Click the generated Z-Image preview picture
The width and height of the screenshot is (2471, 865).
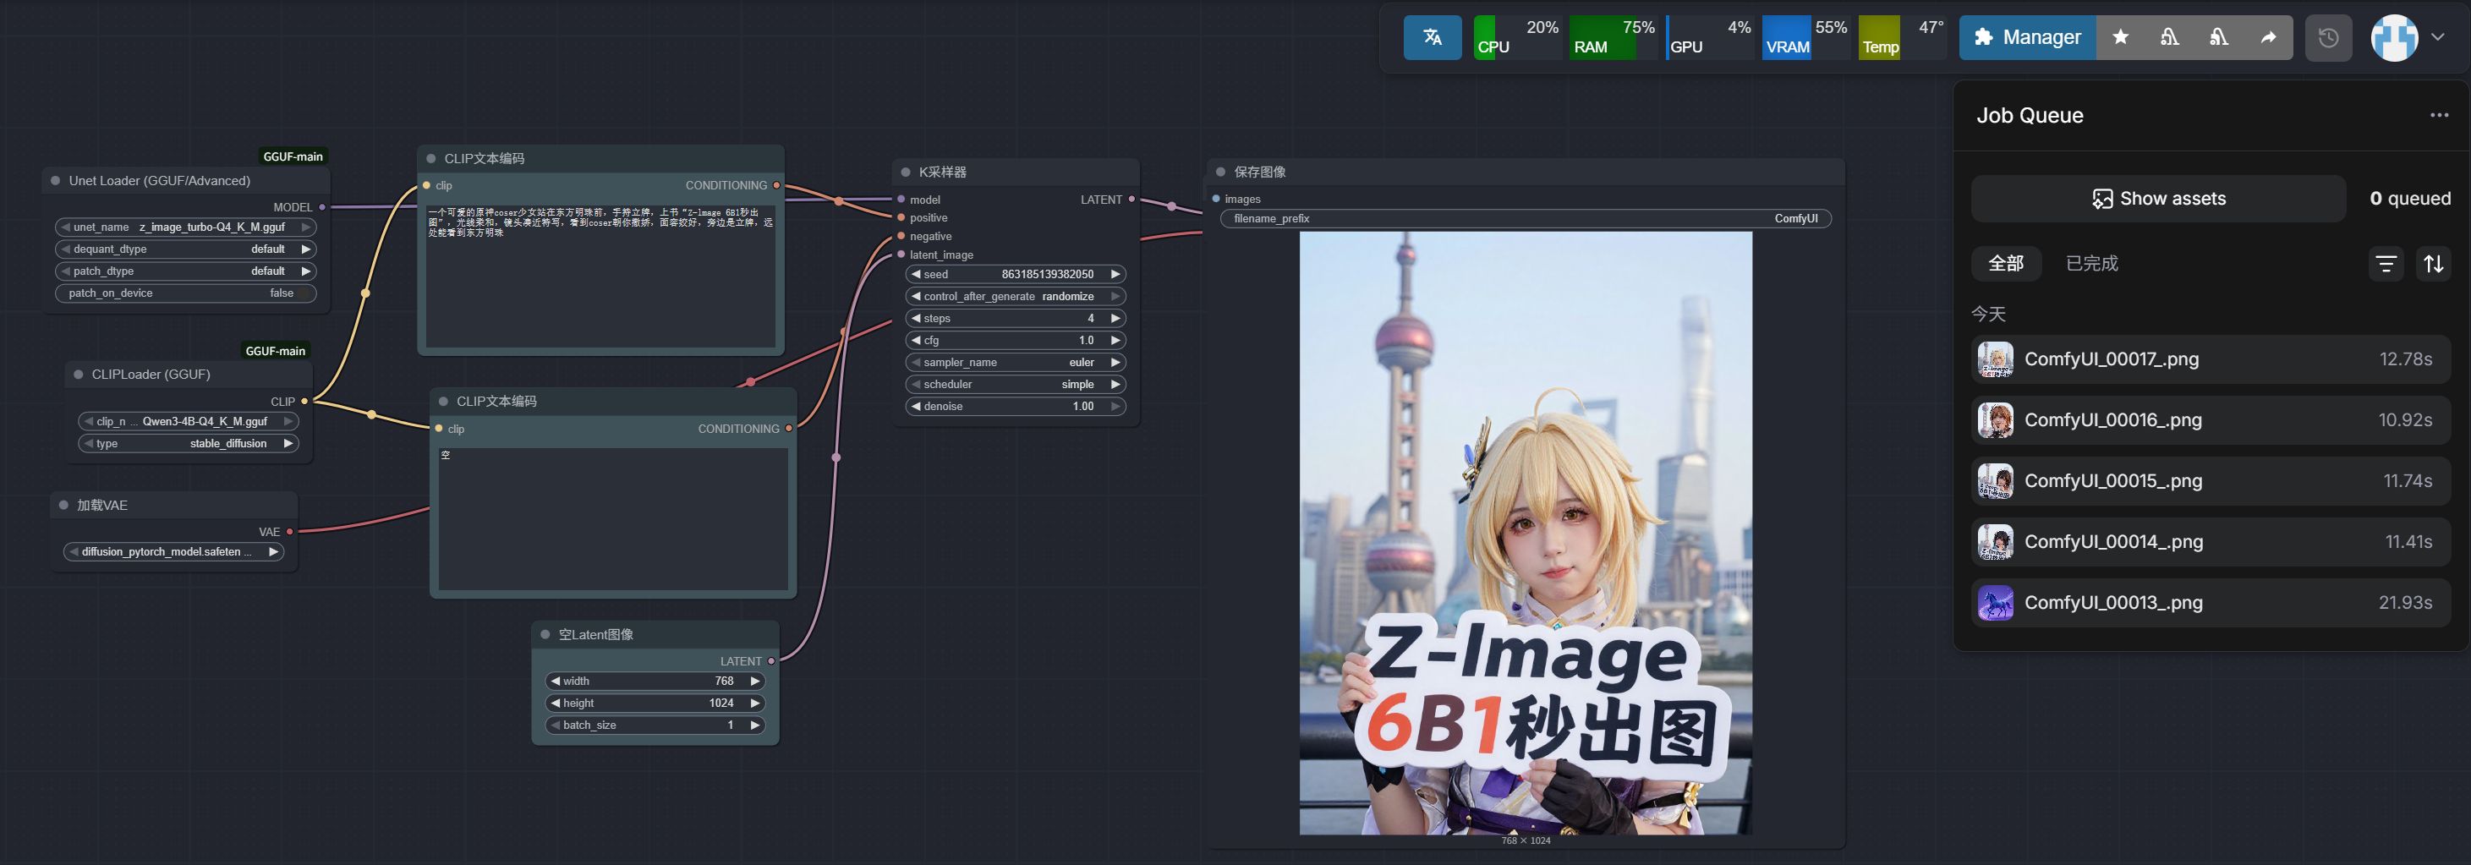[x=1526, y=534]
